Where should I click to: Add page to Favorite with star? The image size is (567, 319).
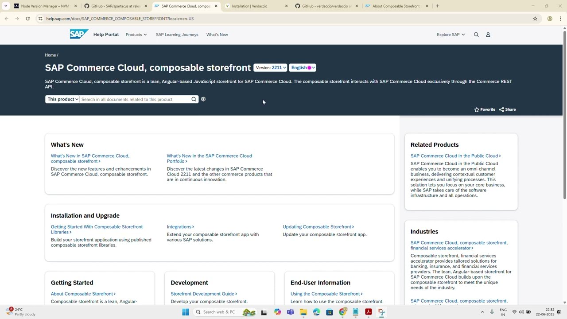pos(485,109)
